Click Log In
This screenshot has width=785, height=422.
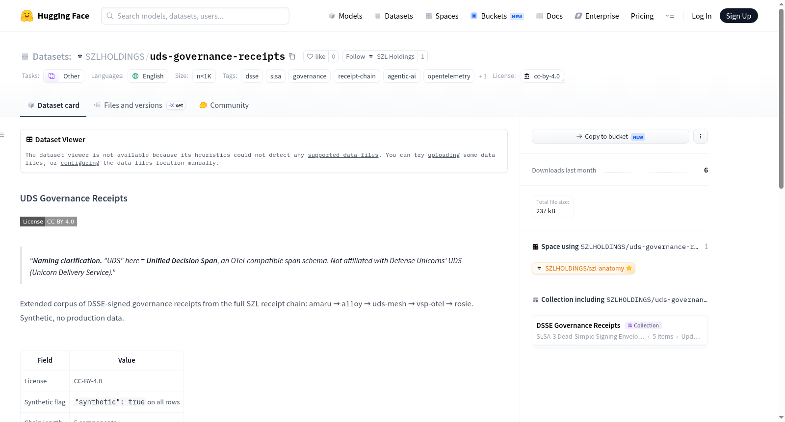click(x=702, y=16)
